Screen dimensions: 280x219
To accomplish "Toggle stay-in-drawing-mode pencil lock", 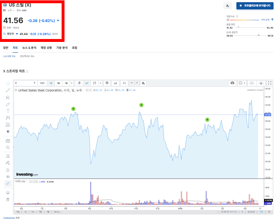I will coord(8,163).
